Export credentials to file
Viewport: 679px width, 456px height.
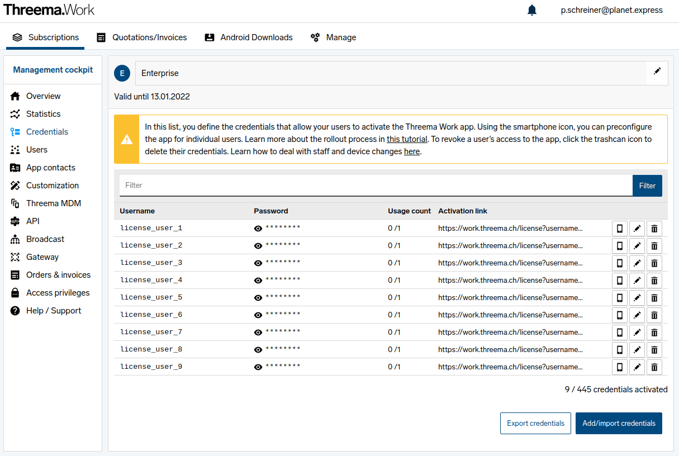pos(535,423)
